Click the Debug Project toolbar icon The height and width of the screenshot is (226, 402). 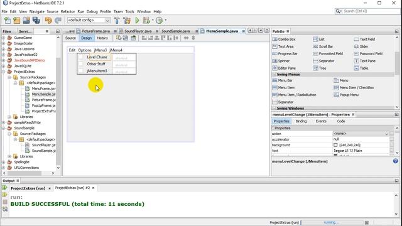coord(146,20)
